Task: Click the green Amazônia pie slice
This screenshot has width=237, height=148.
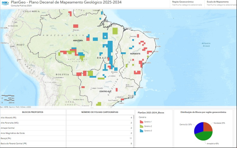Action: (204, 136)
